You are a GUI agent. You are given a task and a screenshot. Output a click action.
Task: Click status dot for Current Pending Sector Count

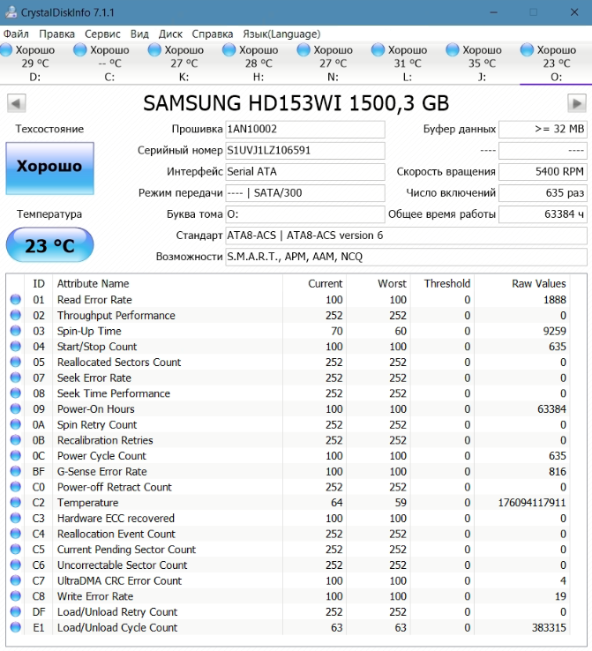(16, 550)
